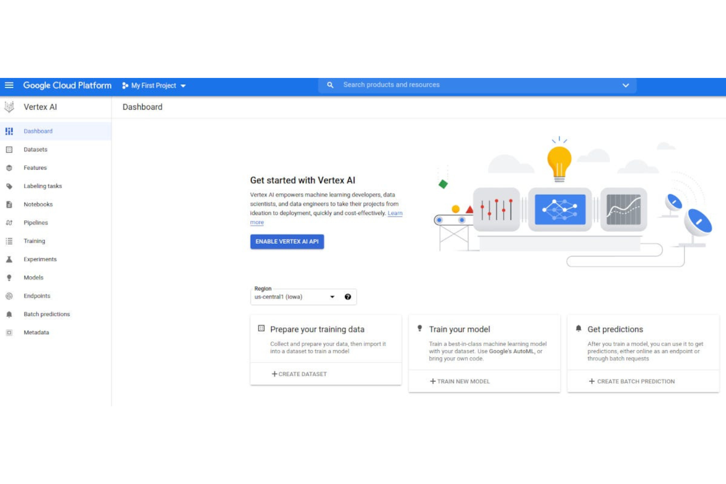
Task: Click the Batch predictions bell icon
Action: coord(9,314)
